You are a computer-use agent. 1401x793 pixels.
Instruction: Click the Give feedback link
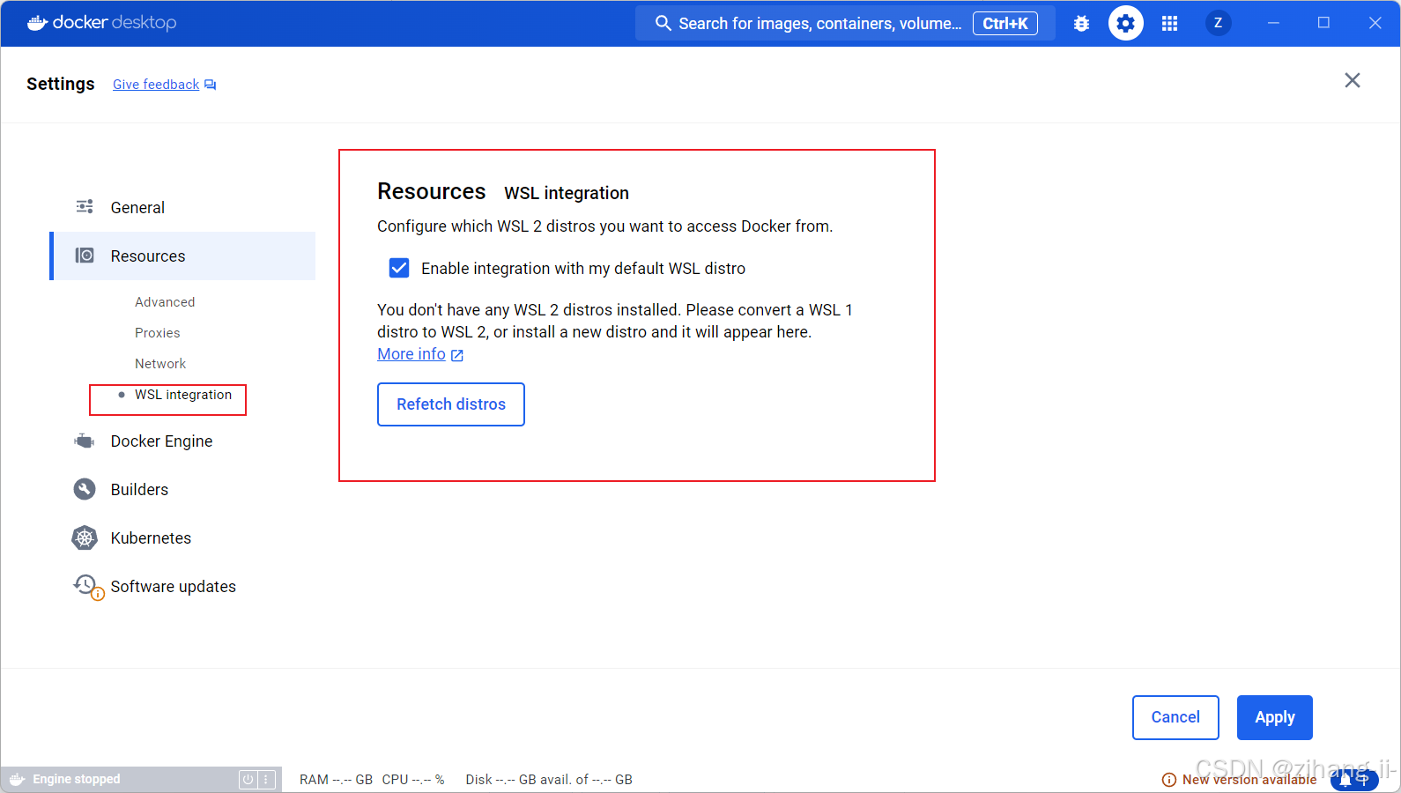coord(156,85)
